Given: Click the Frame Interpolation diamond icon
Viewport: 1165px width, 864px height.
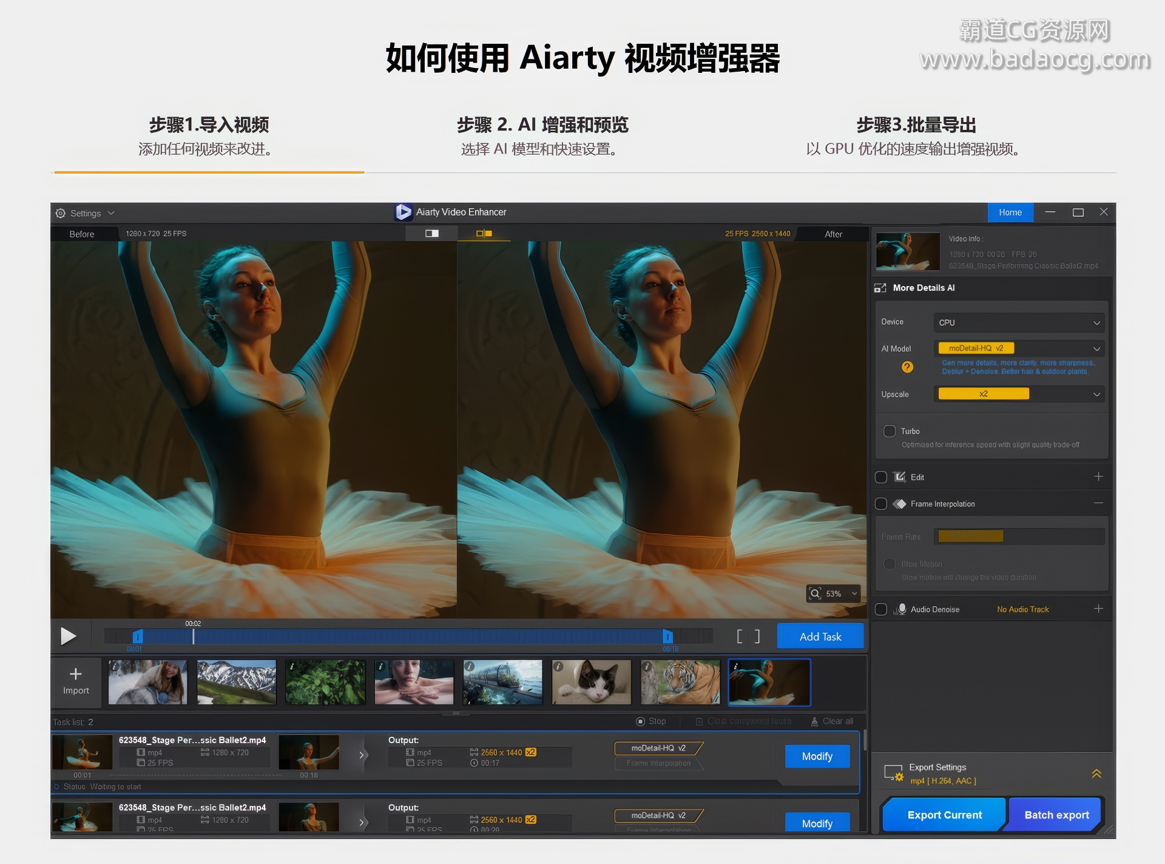Looking at the screenshot, I should (900, 504).
